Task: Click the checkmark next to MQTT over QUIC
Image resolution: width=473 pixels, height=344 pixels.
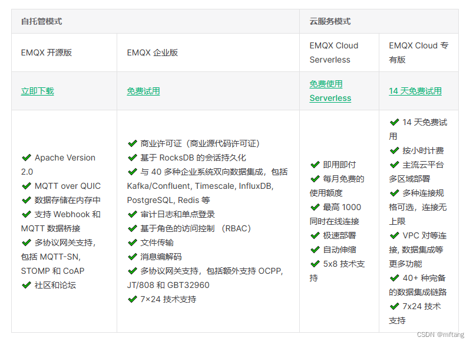Action: click(x=27, y=186)
